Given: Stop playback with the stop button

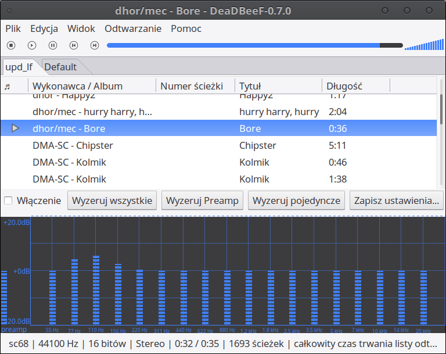Looking at the screenshot, I should pos(11,45).
